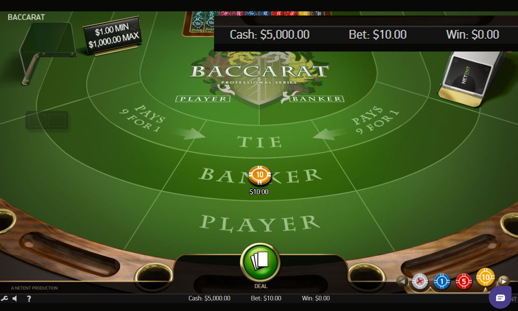Click the NetEnt card shoe
This screenshot has height=311, width=518.
tap(472, 78)
